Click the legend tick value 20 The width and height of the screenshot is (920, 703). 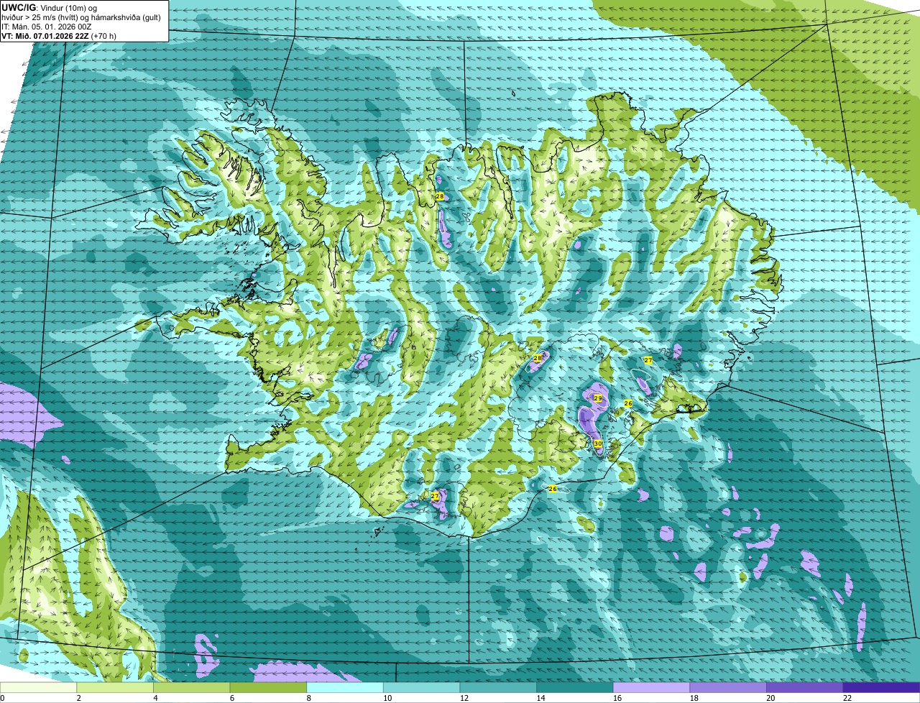coord(770,698)
